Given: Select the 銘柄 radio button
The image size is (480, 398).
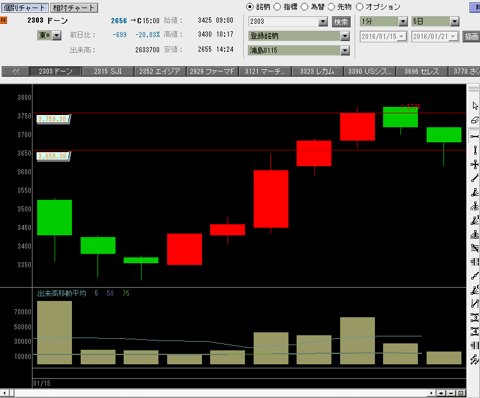Looking at the screenshot, I should 250,7.
